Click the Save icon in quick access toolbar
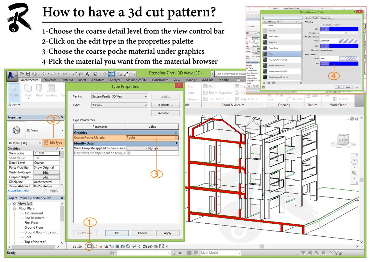The height and width of the screenshot is (262, 370). [28, 74]
